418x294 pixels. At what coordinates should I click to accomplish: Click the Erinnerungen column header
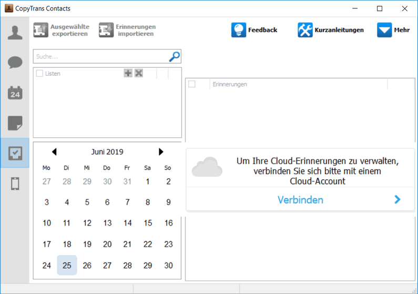point(230,84)
